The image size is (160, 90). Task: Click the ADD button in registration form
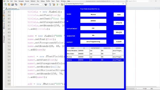click(119, 14)
